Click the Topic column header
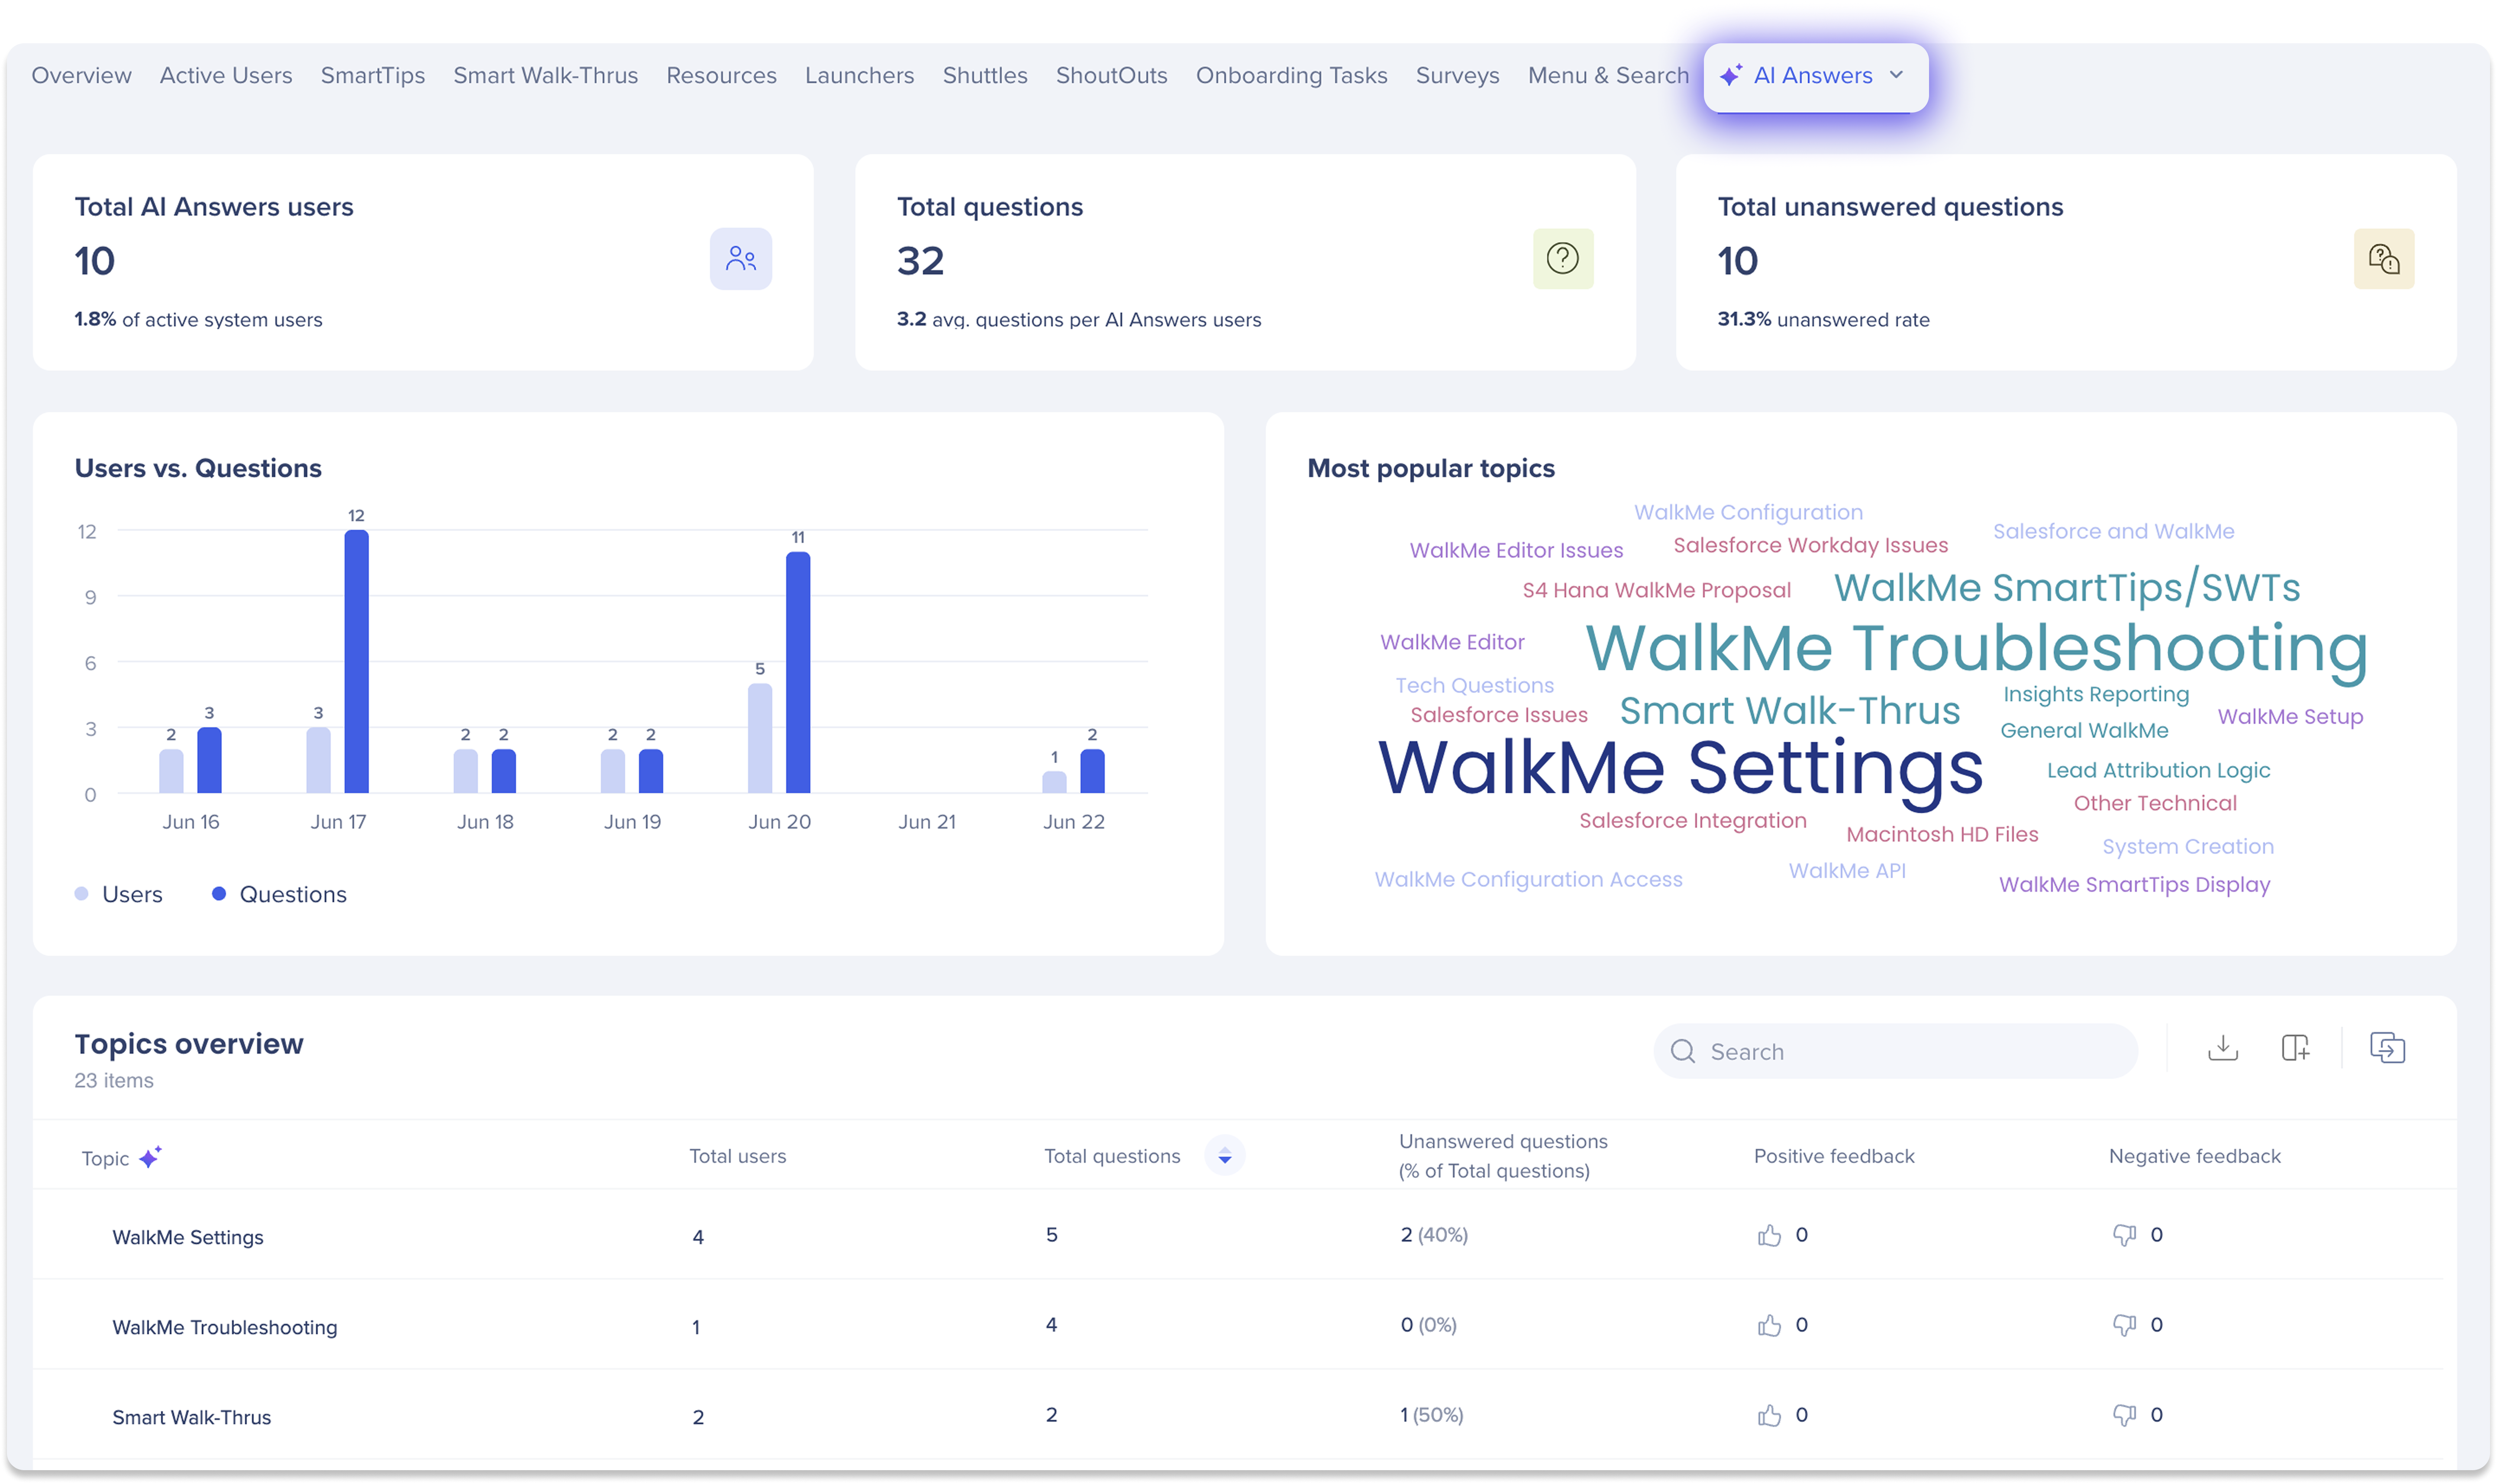The image size is (2497, 1484). pos(105,1158)
